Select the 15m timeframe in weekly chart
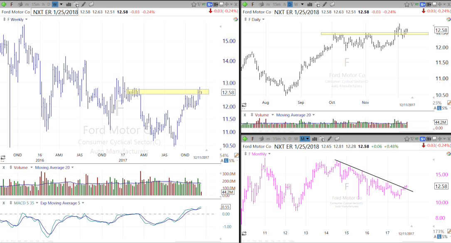Viewport: 451px width, 243px height. point(35,4)
